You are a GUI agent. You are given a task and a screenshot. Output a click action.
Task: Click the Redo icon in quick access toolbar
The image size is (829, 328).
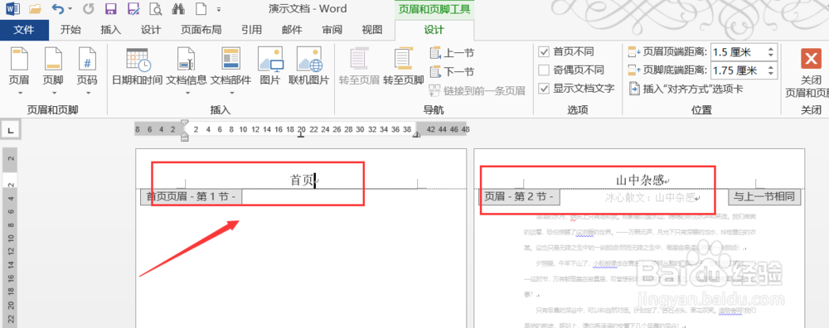(89, 8)
